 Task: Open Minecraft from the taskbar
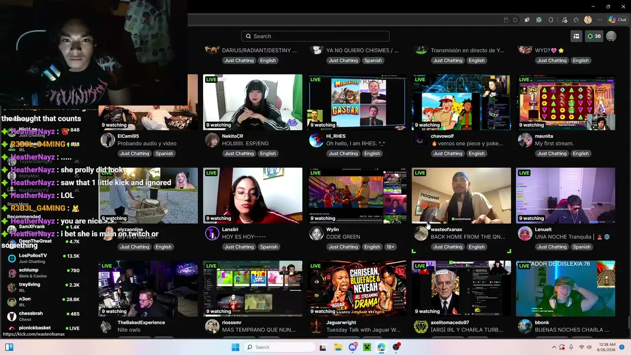click(367, 347)
